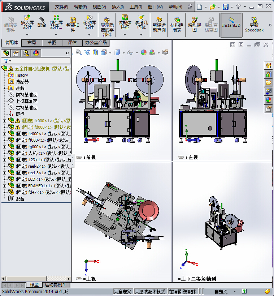Expand the fc000<1> component node

5,121
